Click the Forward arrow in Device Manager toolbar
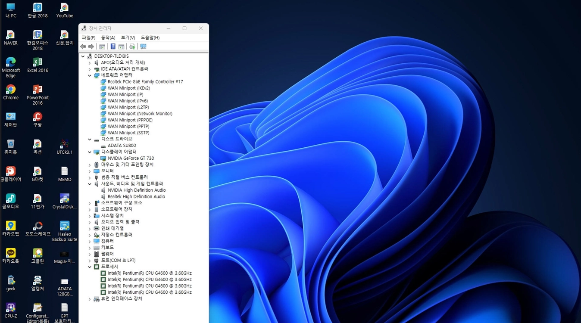581x323 pixels. [91, 47]
